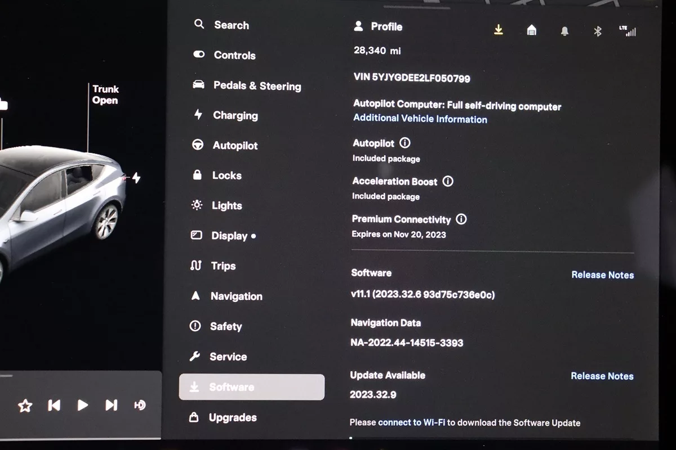This screenshot has height=450, width=676.
Task: Skip to the next track
Action: 112,405
